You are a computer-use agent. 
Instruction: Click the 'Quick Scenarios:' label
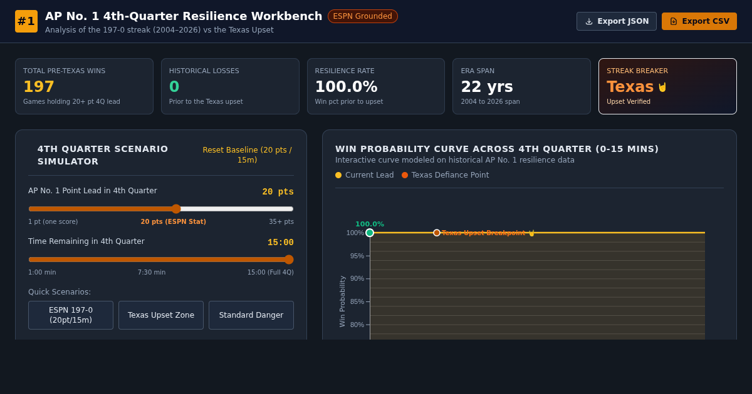(x=60, y=292)
